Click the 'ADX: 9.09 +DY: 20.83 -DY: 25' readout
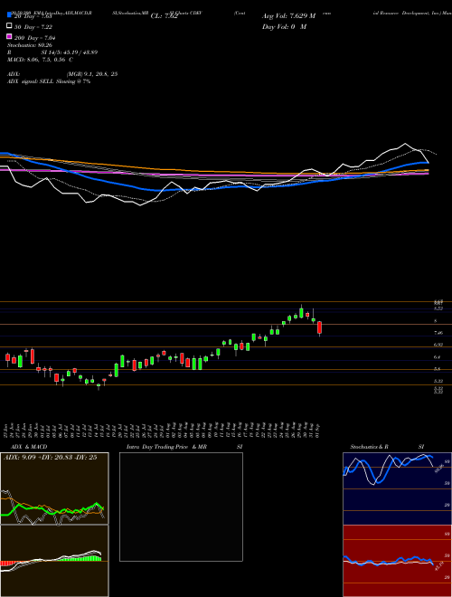 pyautogui.click(x=50, y=458)
